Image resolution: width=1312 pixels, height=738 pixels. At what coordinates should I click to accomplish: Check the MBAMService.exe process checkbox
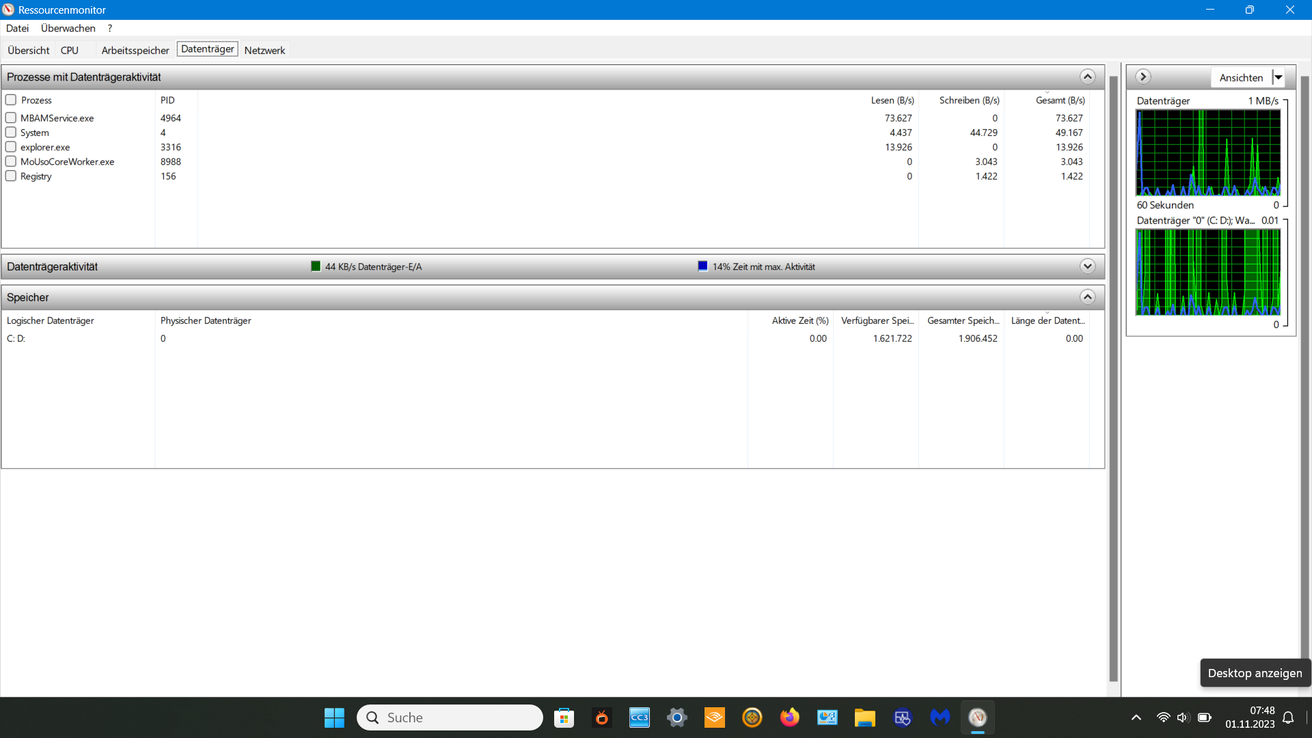click(11, 118)
